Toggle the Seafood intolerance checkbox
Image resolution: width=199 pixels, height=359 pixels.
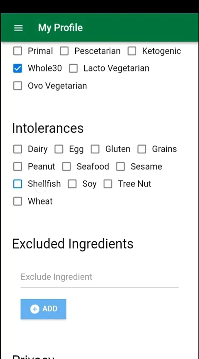tap(67, 166)
